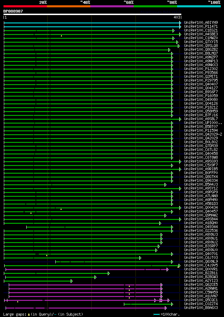Click the white BP088907 query sequence bar
This screenshot has width=224, height=317.
click(x=92, y=14)
